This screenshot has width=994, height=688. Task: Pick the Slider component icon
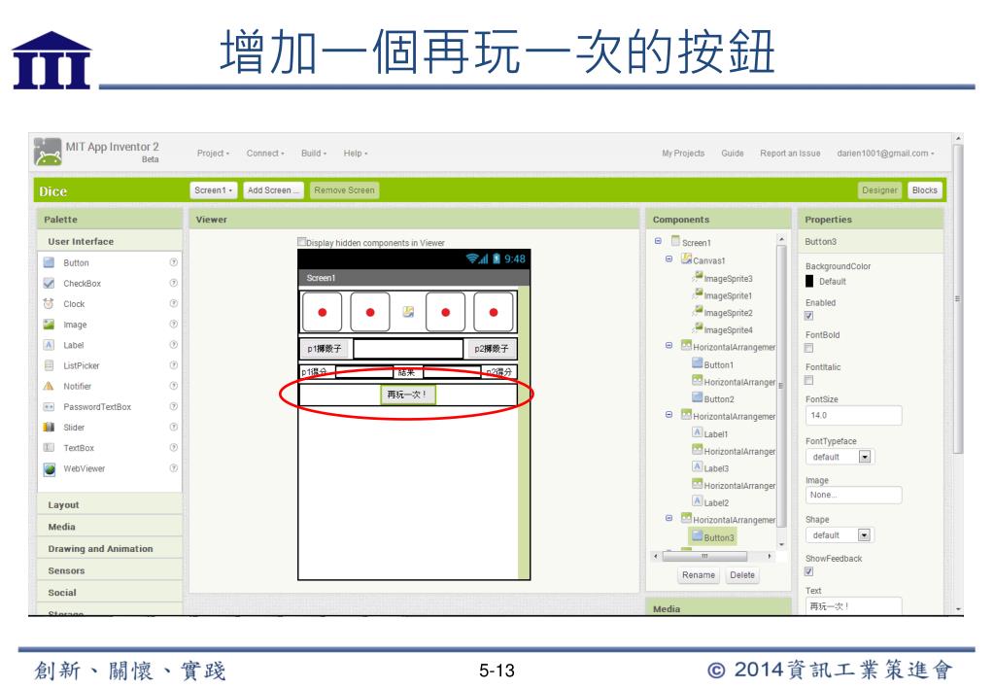coord(49,428)
